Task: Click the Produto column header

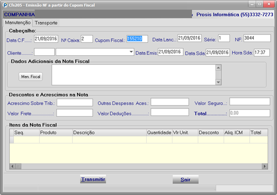Action: click(56, 132)
